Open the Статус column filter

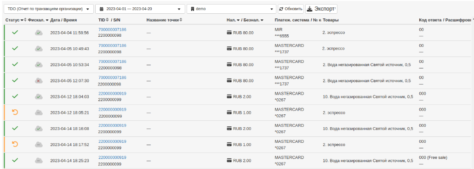(22, 20)
